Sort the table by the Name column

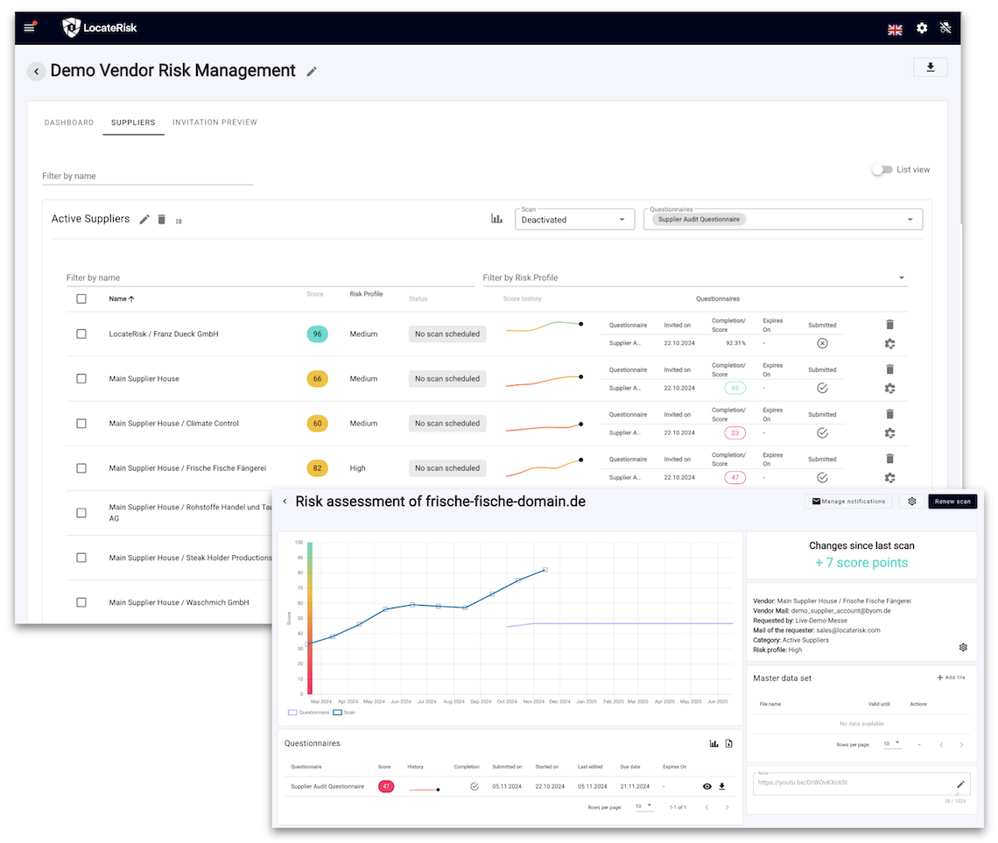click(x=121, y=299)
